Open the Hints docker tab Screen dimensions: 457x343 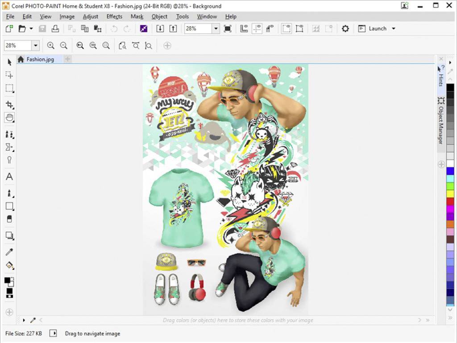coord(440,77)
